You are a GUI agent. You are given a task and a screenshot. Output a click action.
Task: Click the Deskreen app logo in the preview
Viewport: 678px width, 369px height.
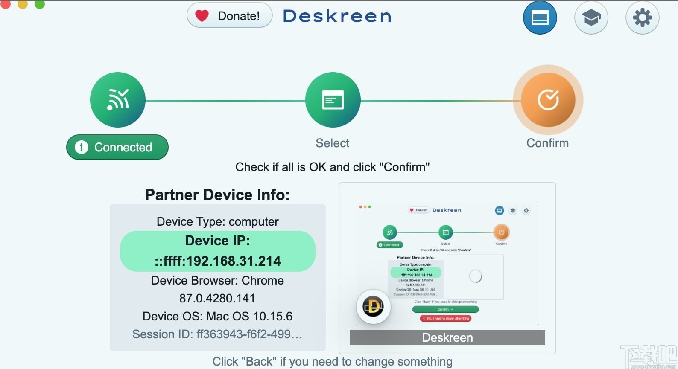(373, 306)
